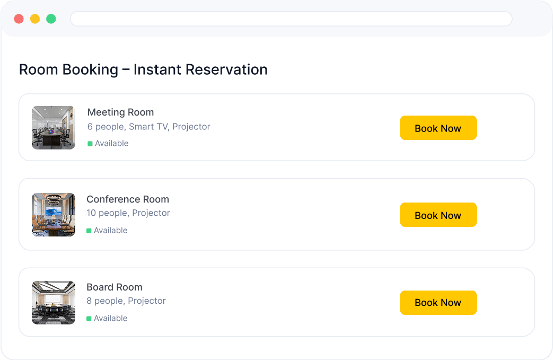Open the Board Room photo thumbnail
The image size is (553, 360).
(54, 303)
